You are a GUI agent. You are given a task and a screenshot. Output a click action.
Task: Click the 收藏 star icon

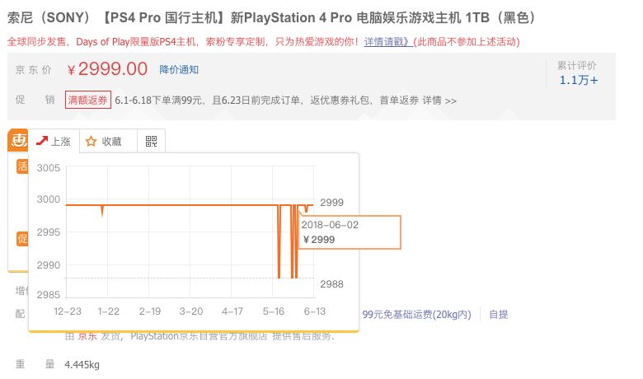click(92, 142)
